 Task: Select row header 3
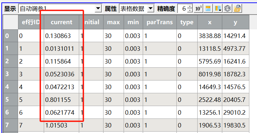click(x=10, y=74)
